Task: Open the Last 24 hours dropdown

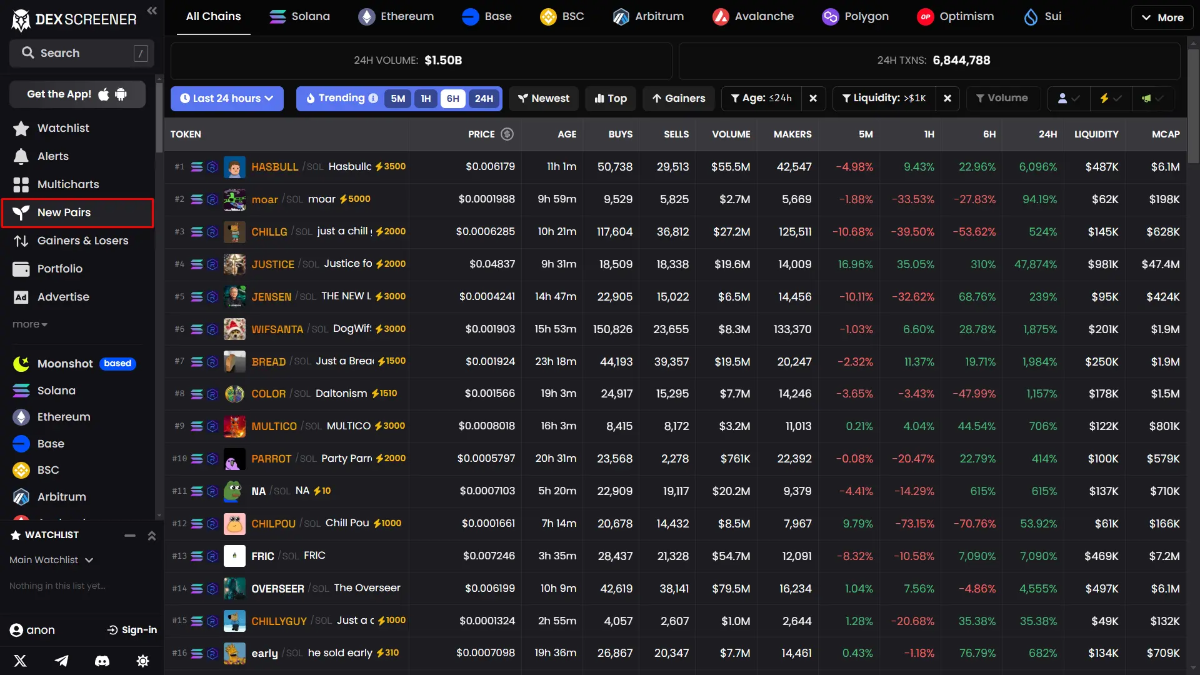Action: click(x=227, y=99)
